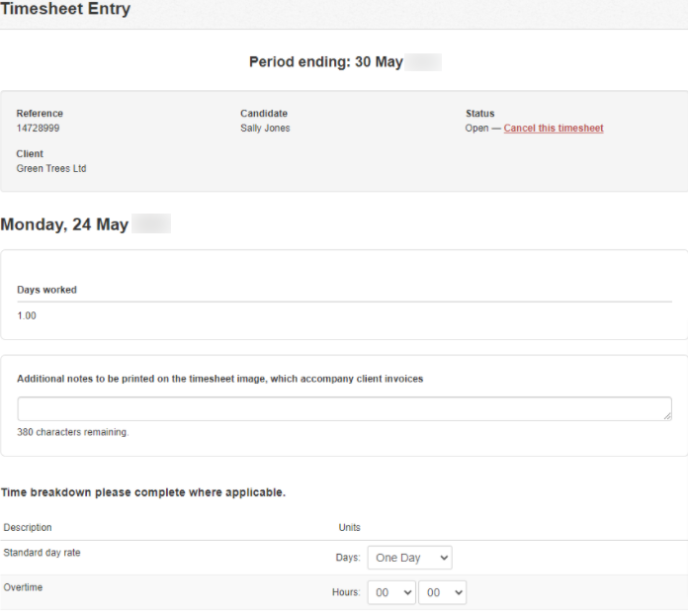Click the Monday, 24 May heading

point(64,224)
